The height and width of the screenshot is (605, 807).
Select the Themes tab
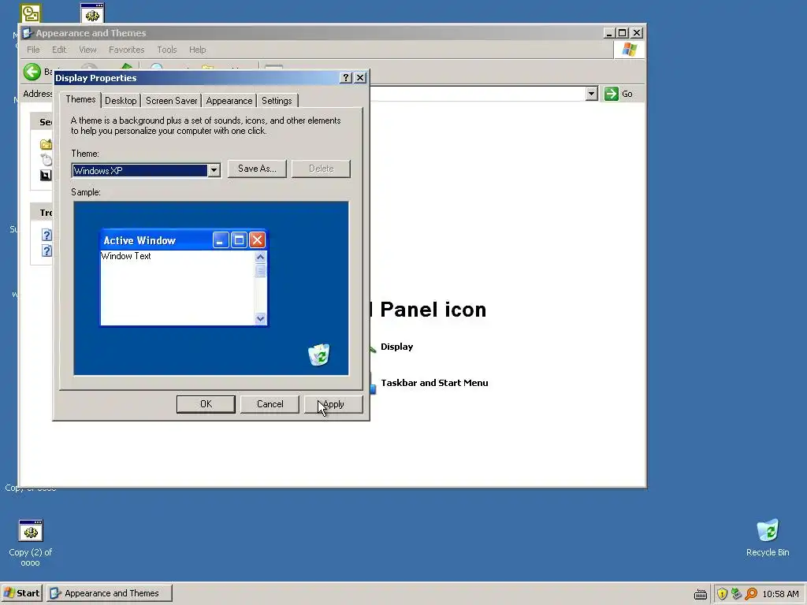(80, 99)
